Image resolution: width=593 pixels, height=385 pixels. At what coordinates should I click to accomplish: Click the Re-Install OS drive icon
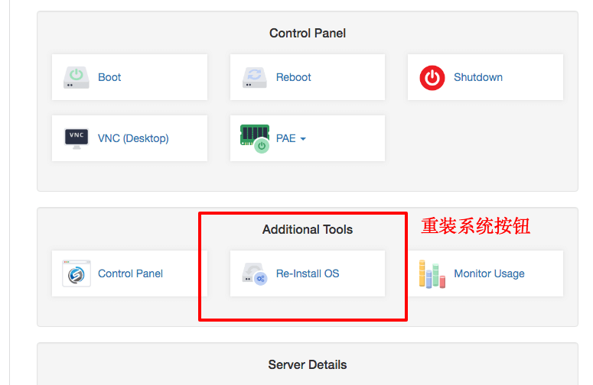tap(255, 273)
